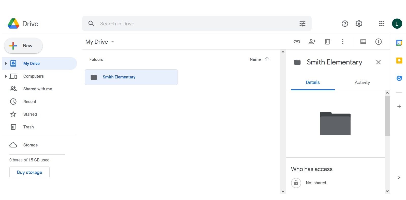Open Computers in the sidebar
This screenshot has height=200, width=406.
(x=39, y=76)
